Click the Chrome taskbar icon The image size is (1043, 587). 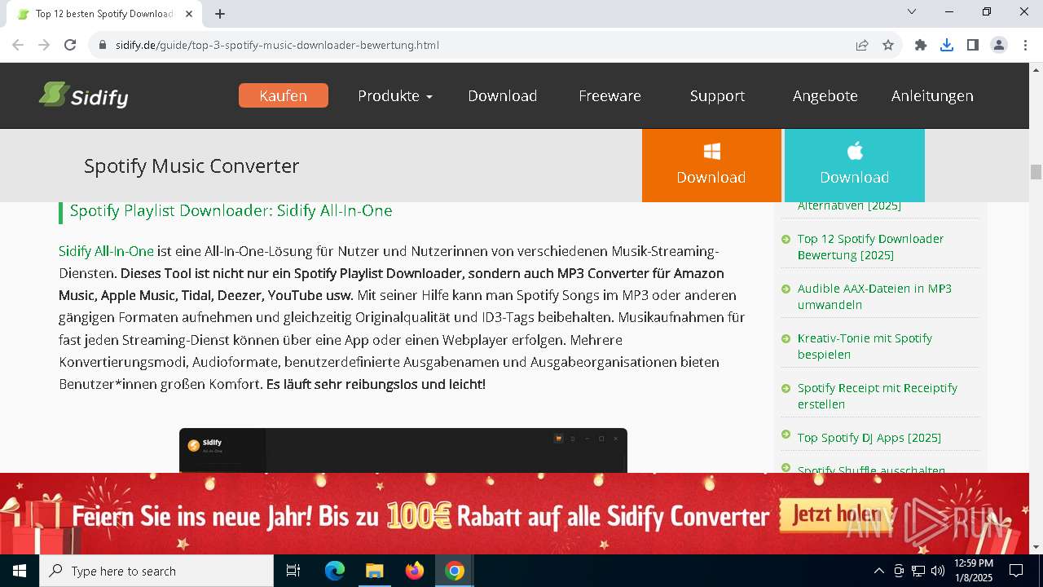click(x=455, y=571)
